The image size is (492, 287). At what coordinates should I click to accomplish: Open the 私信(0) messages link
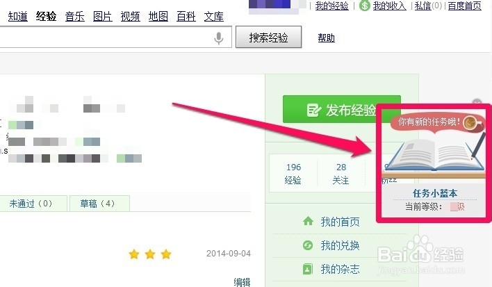[428, 6]
